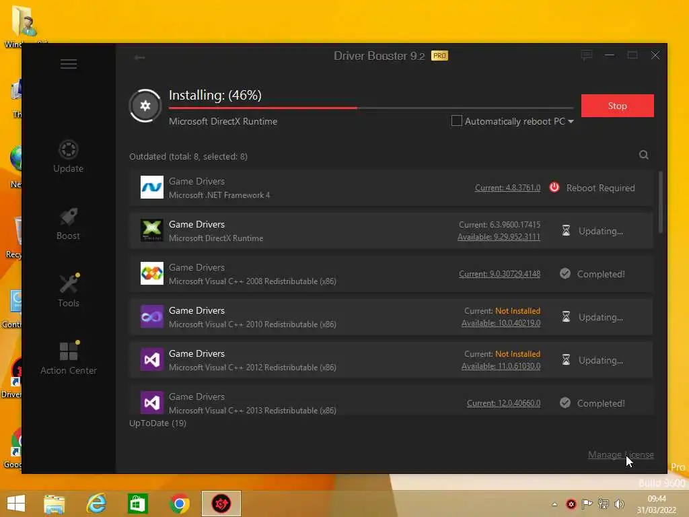Click checkmark icon on Visual C++ 2008 row
The image size is (689, 517).
coord(565,273)
